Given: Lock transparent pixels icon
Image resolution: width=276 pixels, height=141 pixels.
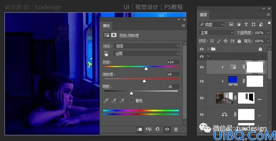Looking at the screenshot, I should pos(212,41).
